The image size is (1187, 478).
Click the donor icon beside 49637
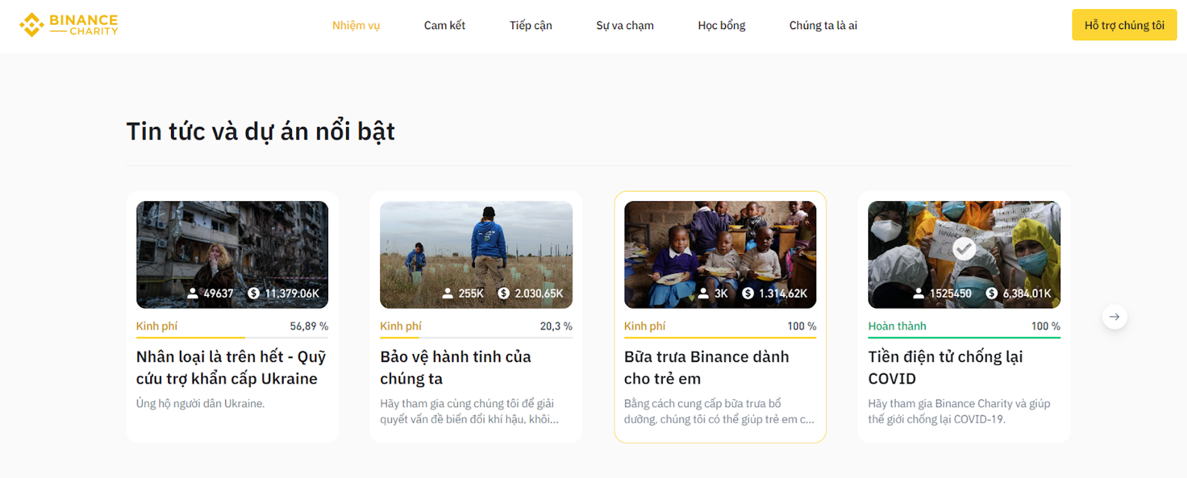pyautogui.click(x=193, y=293)
